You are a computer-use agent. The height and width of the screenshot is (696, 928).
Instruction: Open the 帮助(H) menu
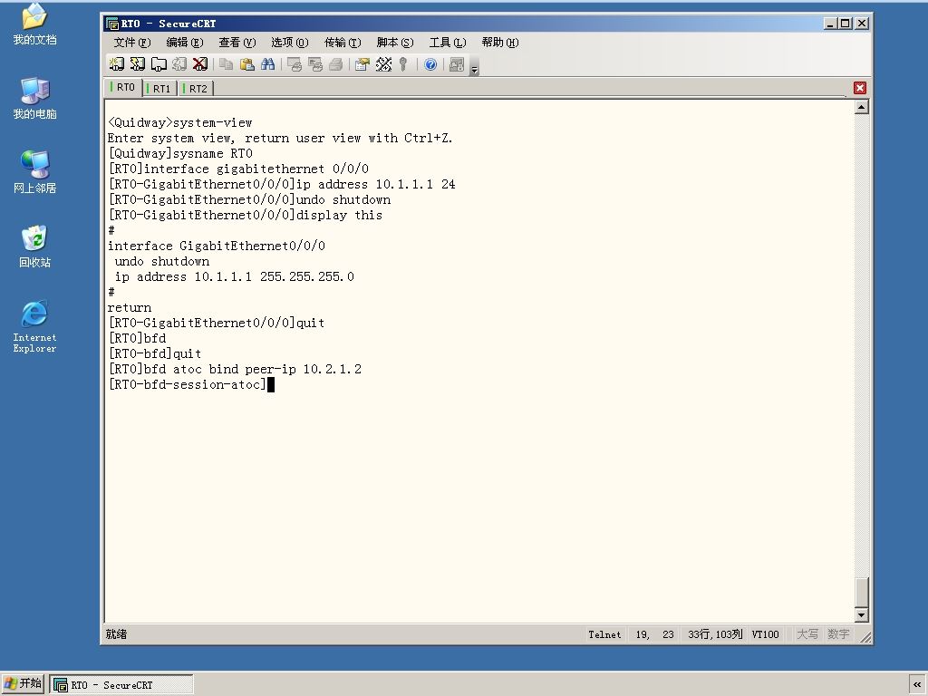(500, 42)
